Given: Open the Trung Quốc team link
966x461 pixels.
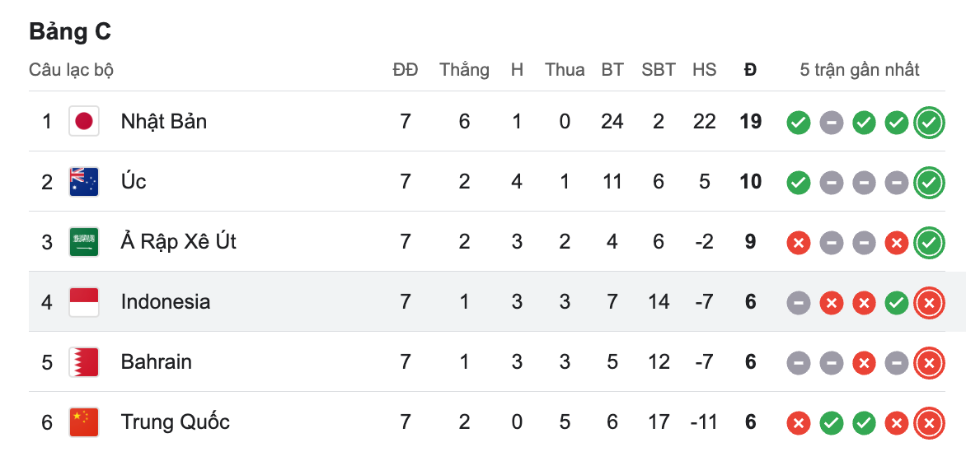Looking at the screenshot, I should (175, 422).
